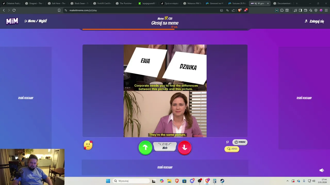Switch to Decontaminat... tab

(x=283, y=3)
